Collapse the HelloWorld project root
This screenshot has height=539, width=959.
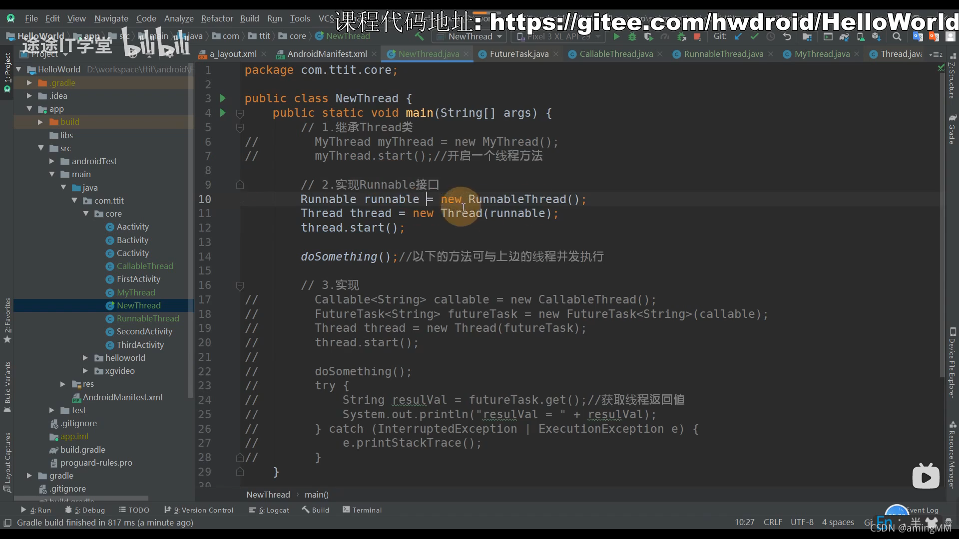19,69
